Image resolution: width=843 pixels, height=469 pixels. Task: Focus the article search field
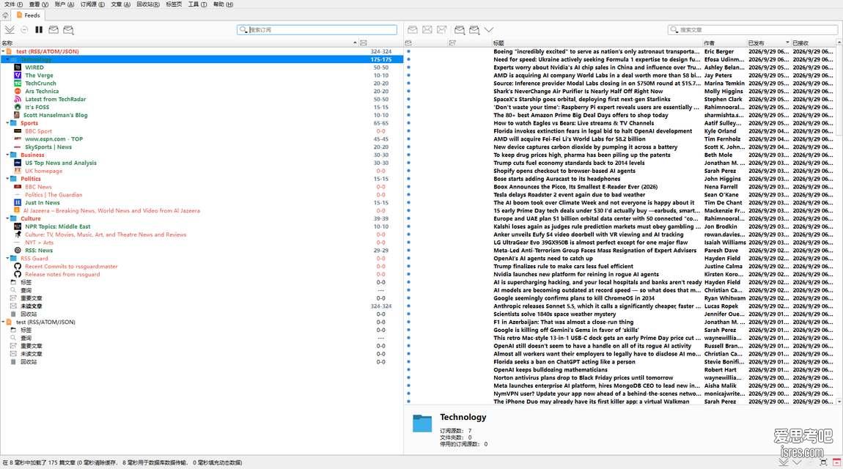point(753,29)
